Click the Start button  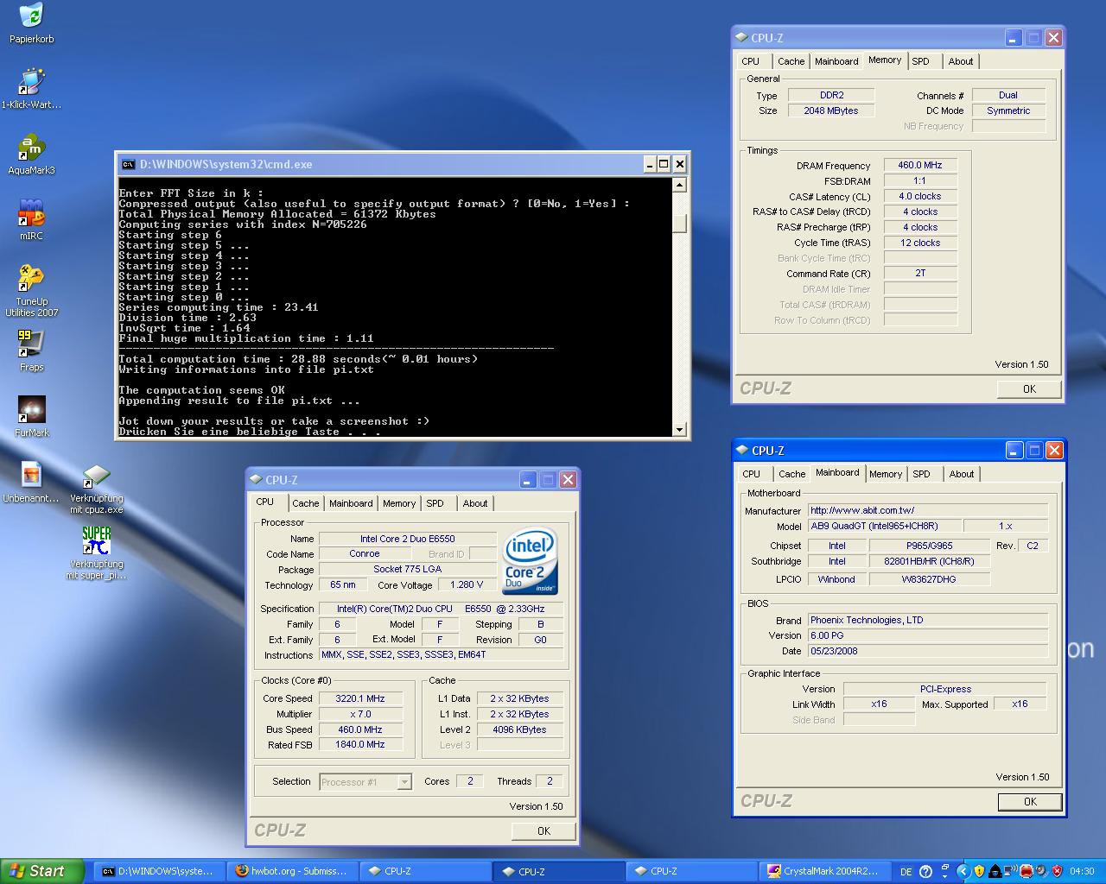[x=42, y=871]
